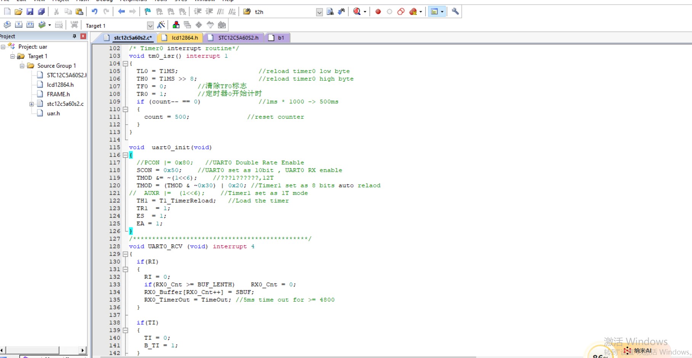692x358 pixels.
Task: Open Options for Target wand icon
Action: (161, 25)
